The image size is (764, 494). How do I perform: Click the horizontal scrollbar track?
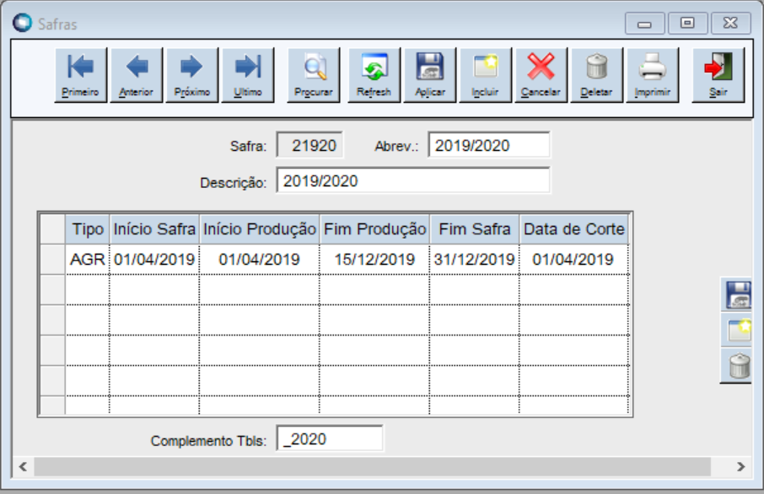click(x=372, y=467)
